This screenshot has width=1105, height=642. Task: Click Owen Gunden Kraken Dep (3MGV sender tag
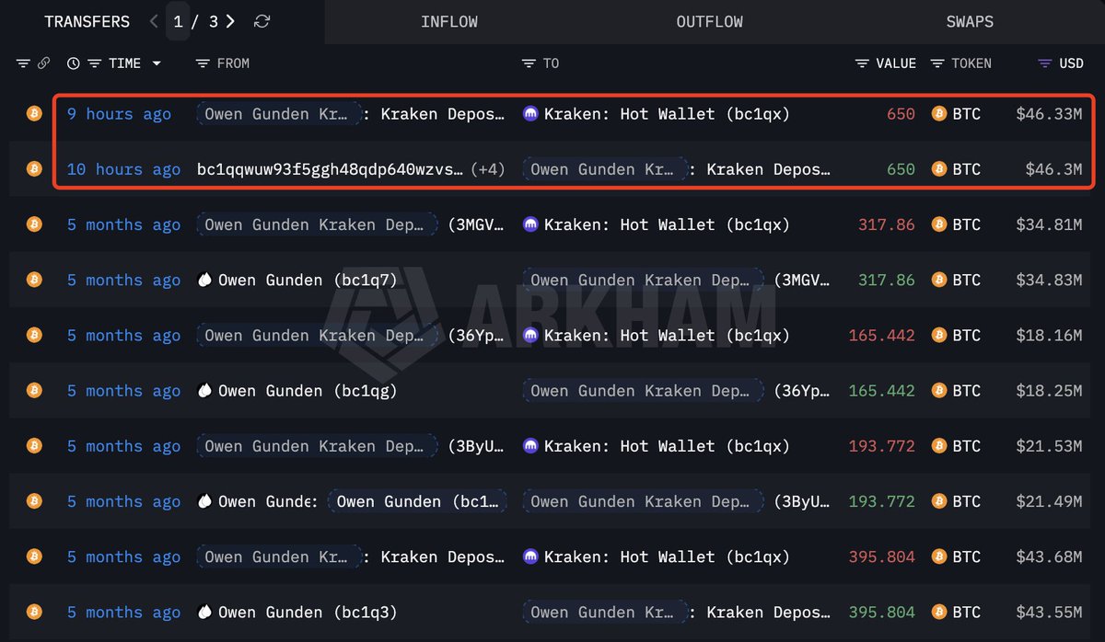317,224
